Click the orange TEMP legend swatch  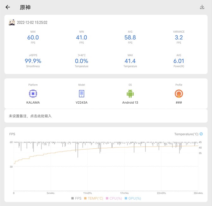click(85, 198)
